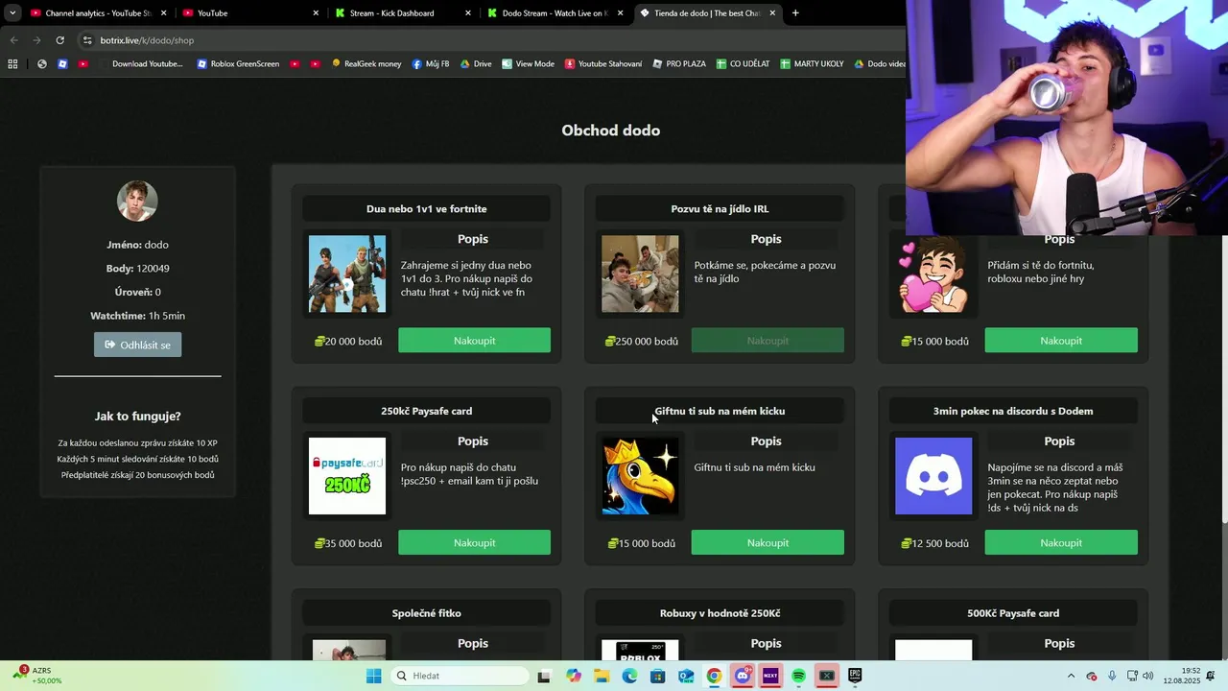1228x691 pixels.
Task: Open the Windows Start menu
Action: (373, 676)
